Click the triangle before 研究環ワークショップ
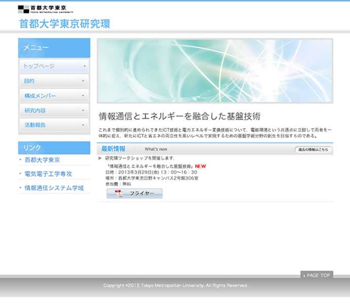The image size is (350, 304). tap(100, 158)
